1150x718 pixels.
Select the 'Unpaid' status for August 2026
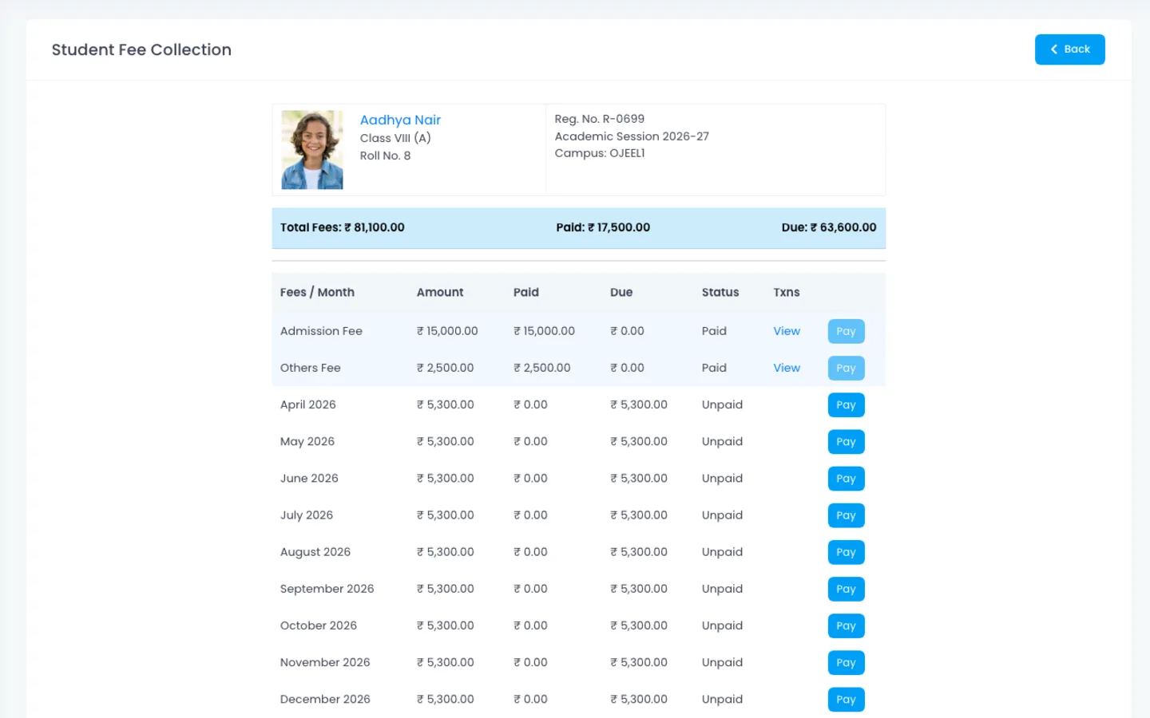click(722, 552)
